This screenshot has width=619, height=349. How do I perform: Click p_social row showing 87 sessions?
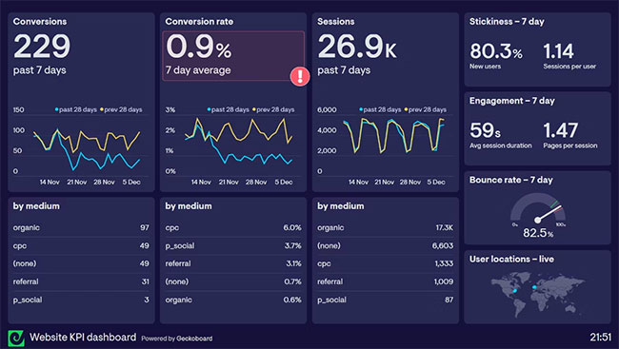pos(386,300)
